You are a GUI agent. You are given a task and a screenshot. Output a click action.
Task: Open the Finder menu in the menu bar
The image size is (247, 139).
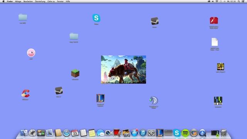pyautogui.click(x=10, y=1)
